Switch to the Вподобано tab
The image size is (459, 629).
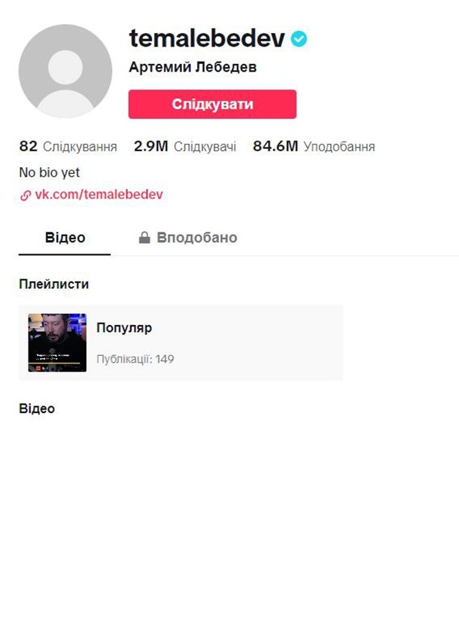pyautogui.click(x=188, y=238)
